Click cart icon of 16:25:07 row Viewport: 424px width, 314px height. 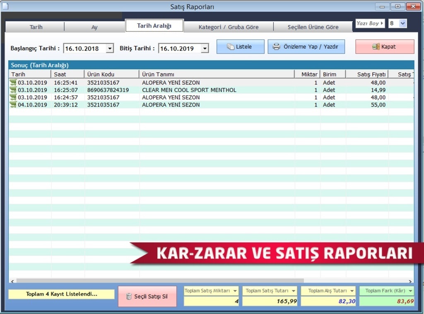pyautogui.click(x=13, y=89)
